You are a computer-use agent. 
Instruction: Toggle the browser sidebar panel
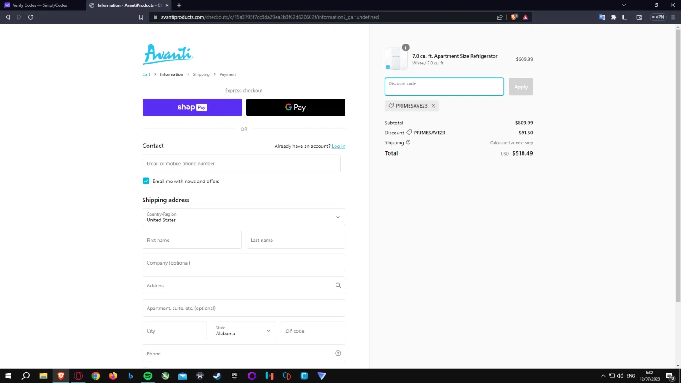point(625,17)
